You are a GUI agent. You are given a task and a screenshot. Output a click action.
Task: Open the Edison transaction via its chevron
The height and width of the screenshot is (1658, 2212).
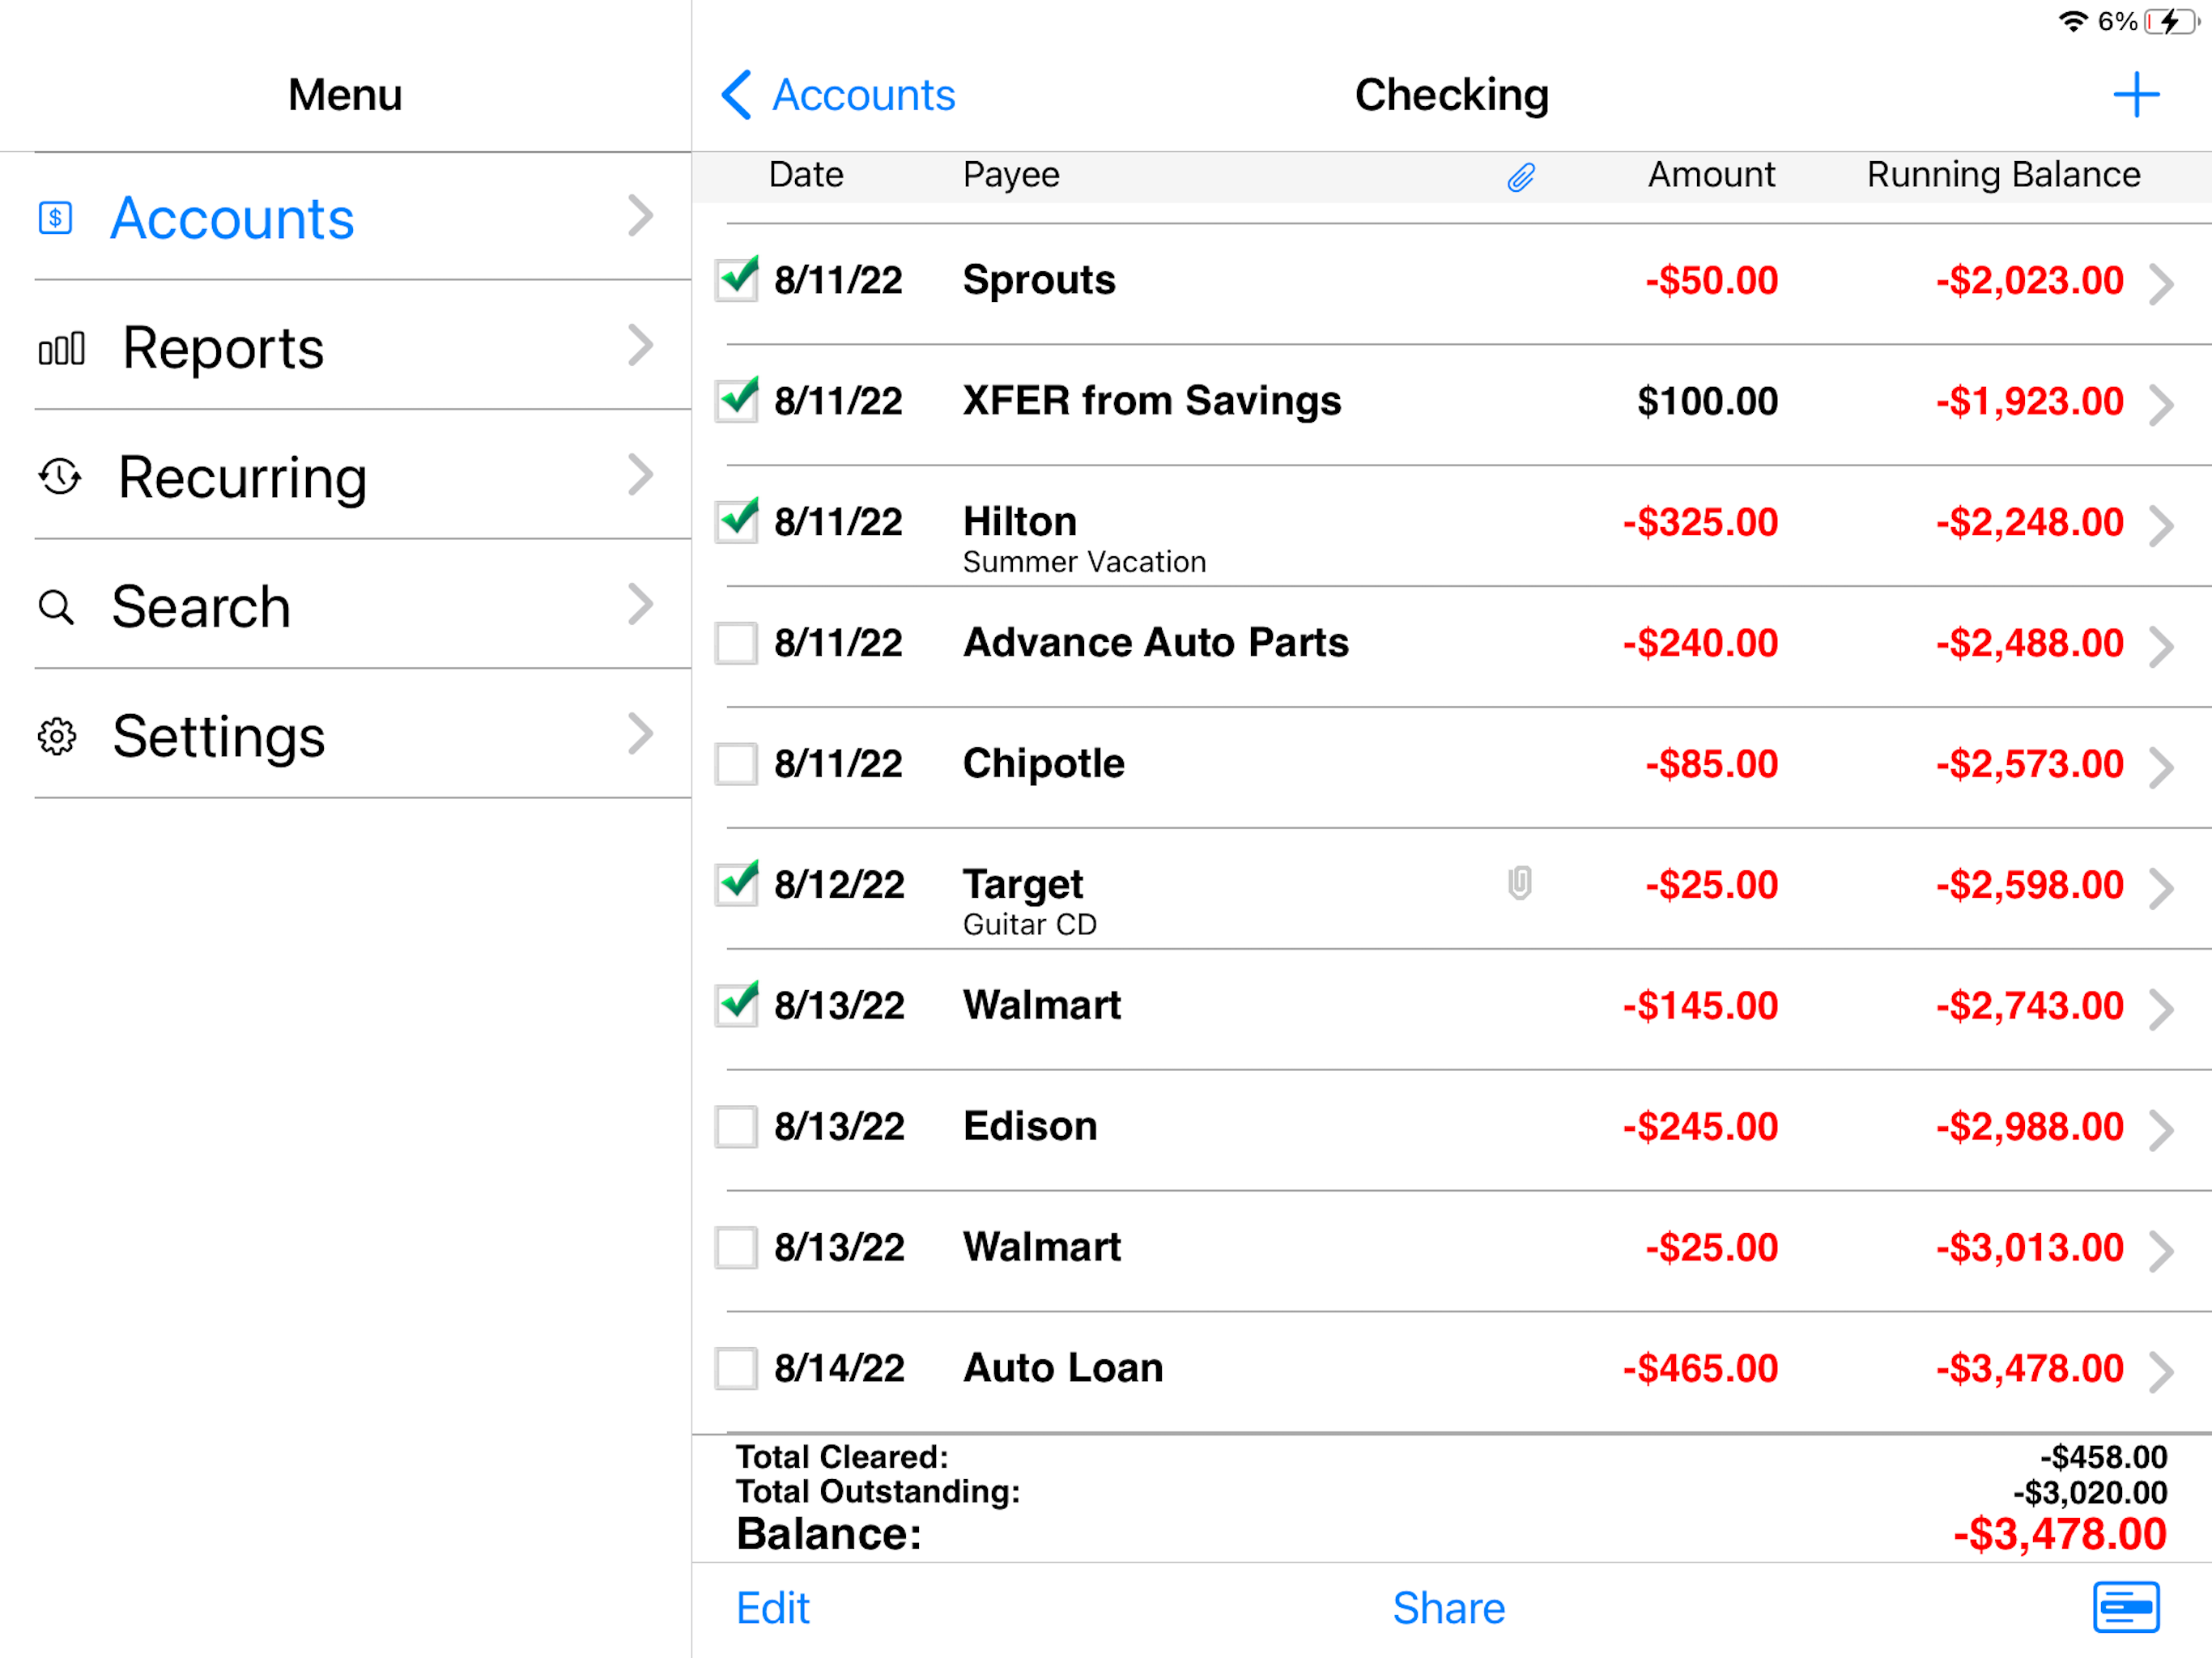coord(2162,1130)
